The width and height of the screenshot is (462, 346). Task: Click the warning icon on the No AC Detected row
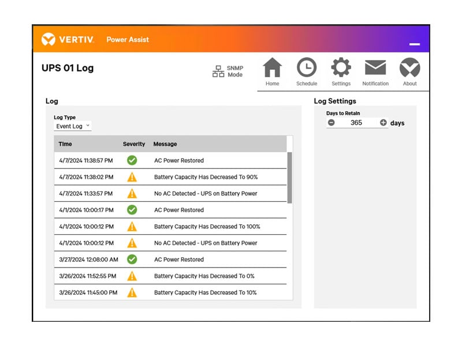coord(132,193)
